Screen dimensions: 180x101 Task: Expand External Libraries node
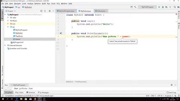point(5,45)
